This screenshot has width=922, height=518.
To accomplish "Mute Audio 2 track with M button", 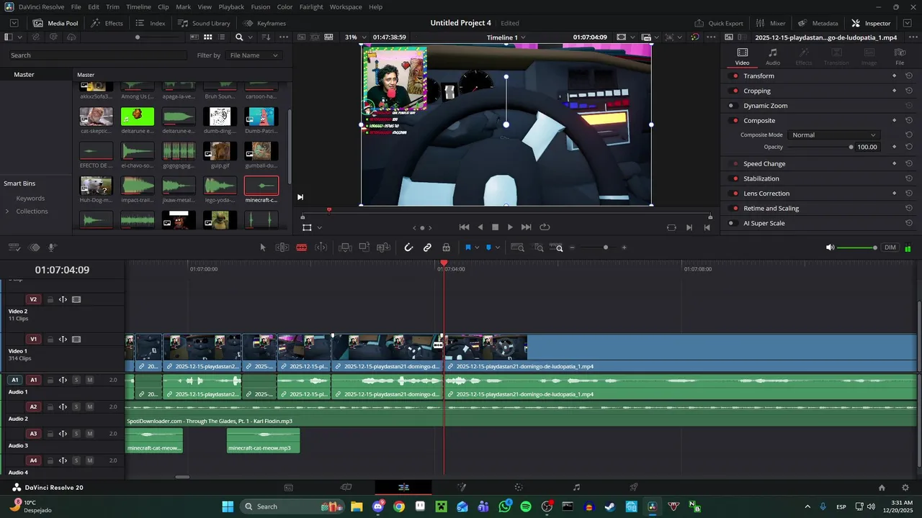I will pos(90,406).
